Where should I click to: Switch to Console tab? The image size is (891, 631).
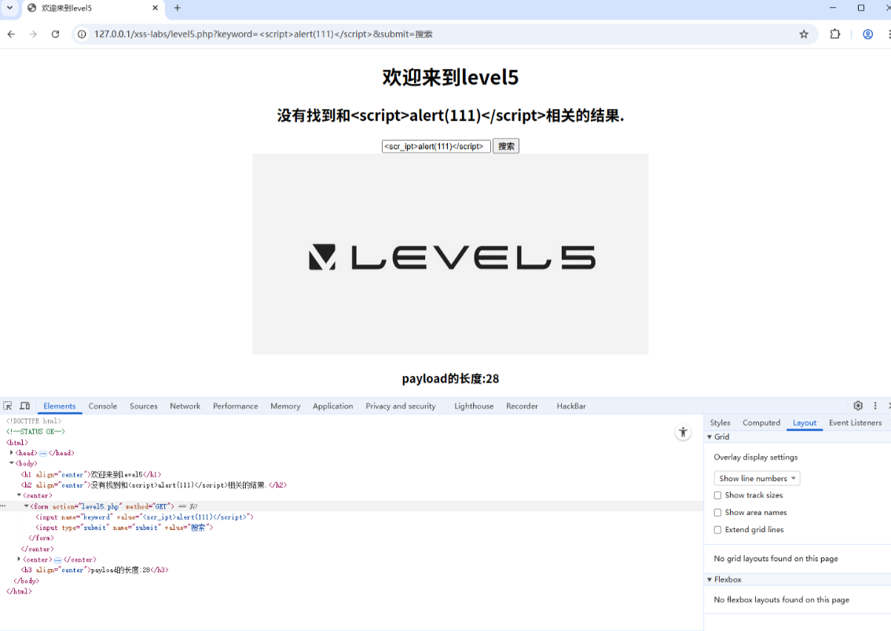coord(103,407)
